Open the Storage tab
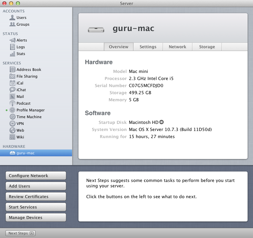The image size is (253, 238). coord(207,47)
